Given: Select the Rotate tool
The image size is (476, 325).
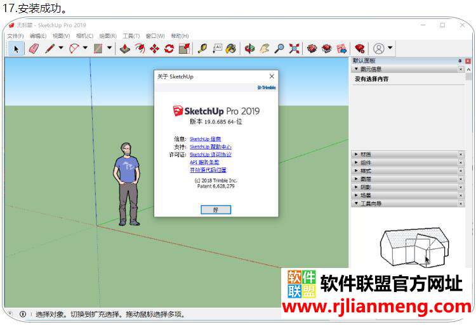Looking at the screenshot, I should pyautogui.click(x=169, y=48).
